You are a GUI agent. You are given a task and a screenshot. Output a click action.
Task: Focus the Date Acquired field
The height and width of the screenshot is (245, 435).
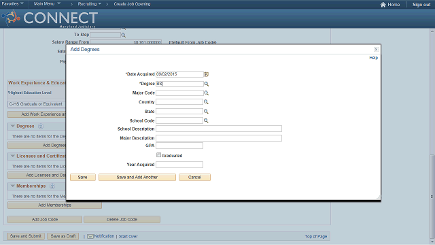coord(179,74)
